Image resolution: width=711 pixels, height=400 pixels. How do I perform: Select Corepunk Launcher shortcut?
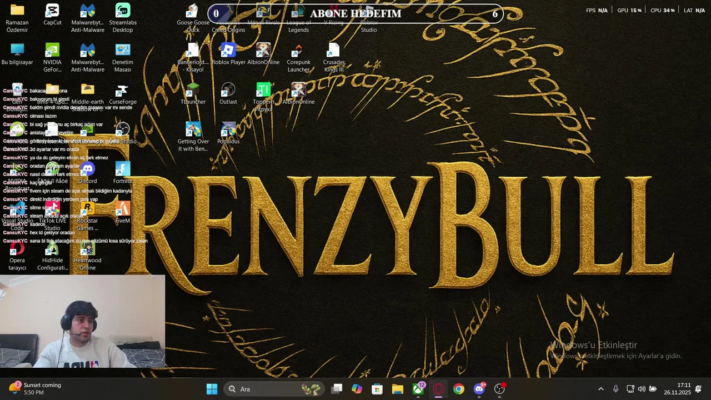pyautogui.click(x=298, y=58)
